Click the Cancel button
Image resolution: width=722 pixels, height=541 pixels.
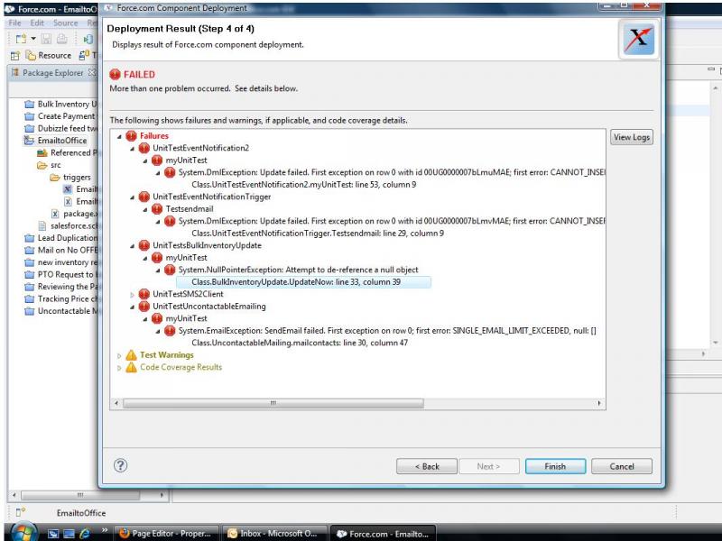622,466
